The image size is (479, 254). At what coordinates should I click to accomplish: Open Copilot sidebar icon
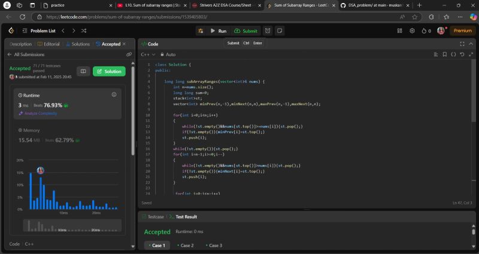click(x=473, y=17)
